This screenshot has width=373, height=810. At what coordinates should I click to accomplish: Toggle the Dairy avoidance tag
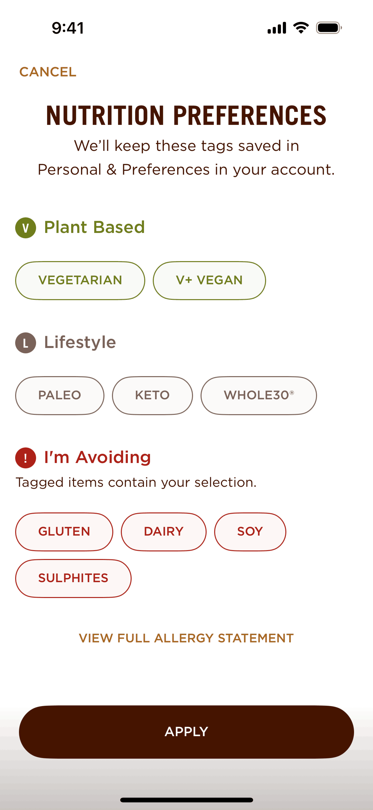tap(164, 532)
